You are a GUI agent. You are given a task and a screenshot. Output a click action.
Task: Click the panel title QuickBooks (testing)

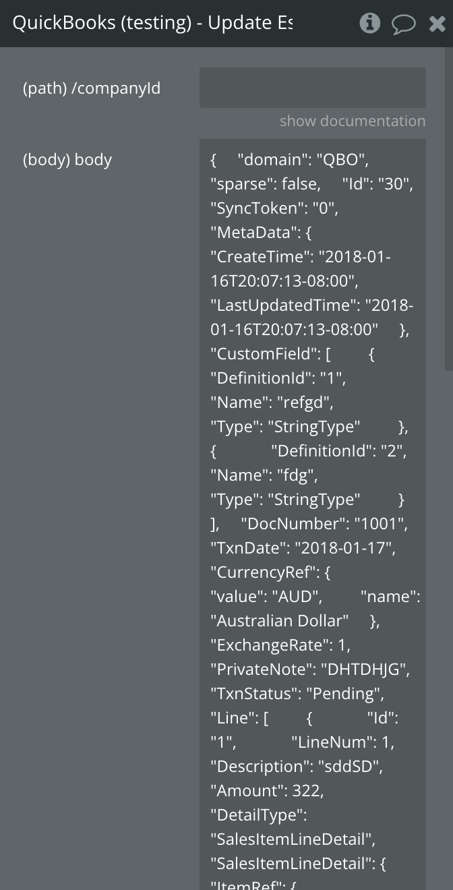click(x=102, y=23)
